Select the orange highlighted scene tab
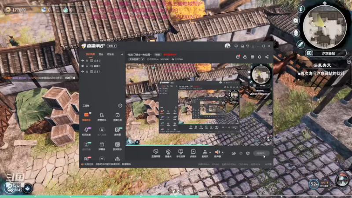 (90, 54)
